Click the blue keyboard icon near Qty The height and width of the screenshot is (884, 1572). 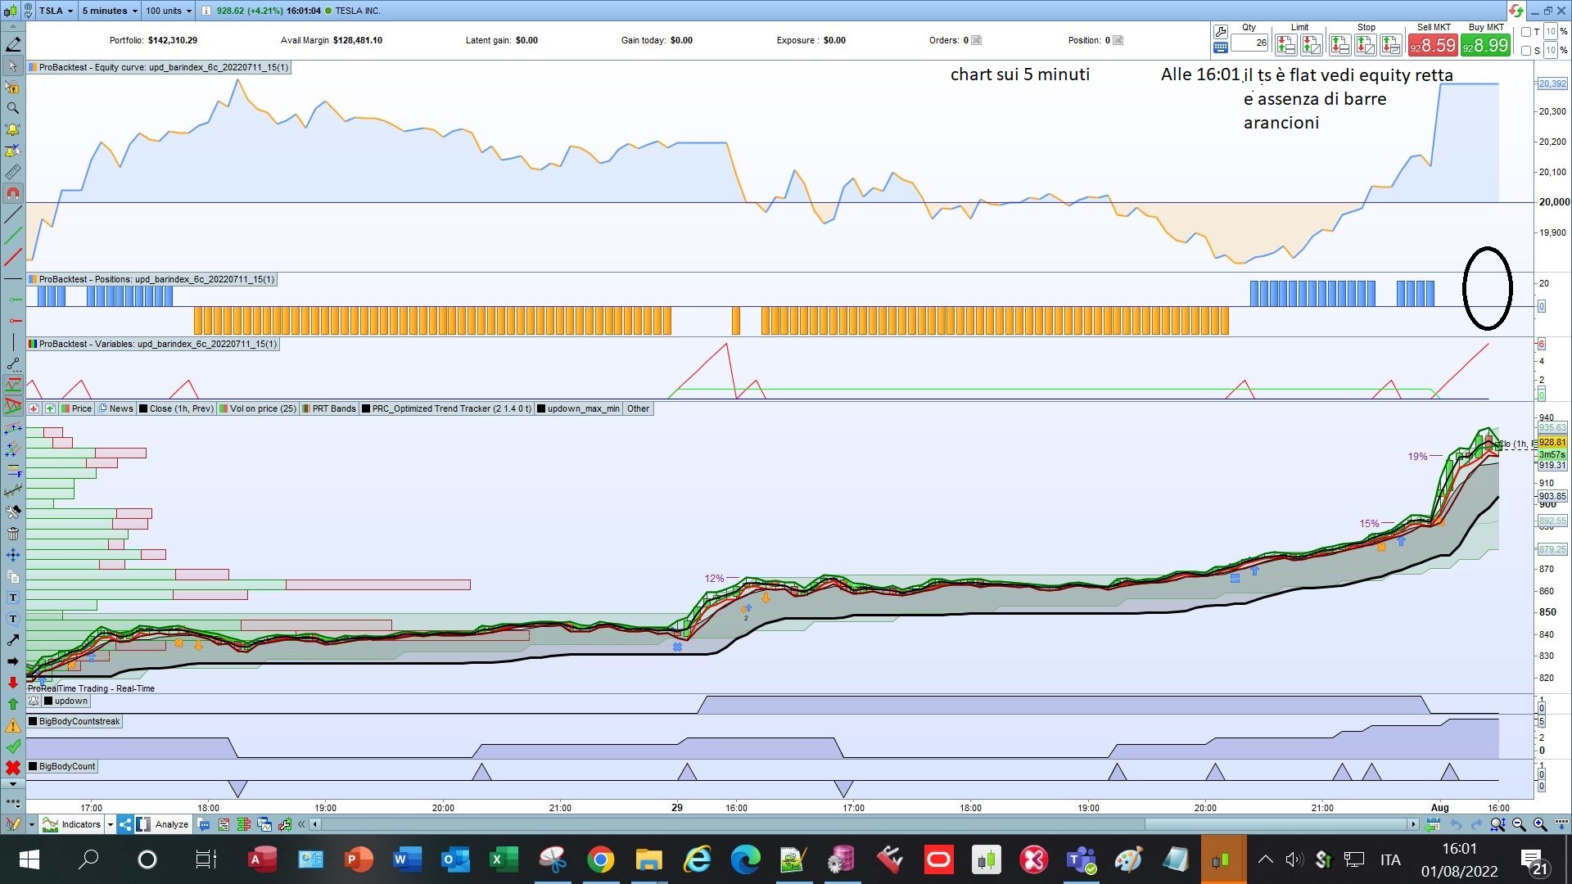pos(1220,48)
